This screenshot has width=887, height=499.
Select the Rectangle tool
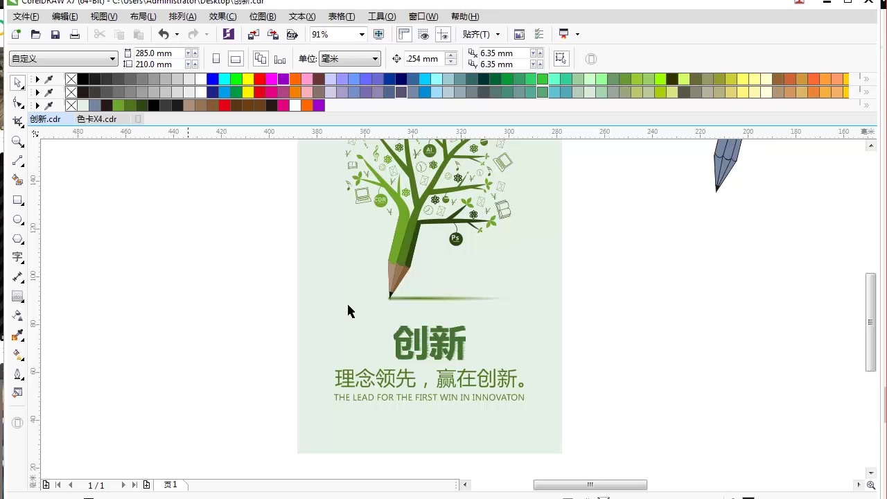click(x=18, y=200)
